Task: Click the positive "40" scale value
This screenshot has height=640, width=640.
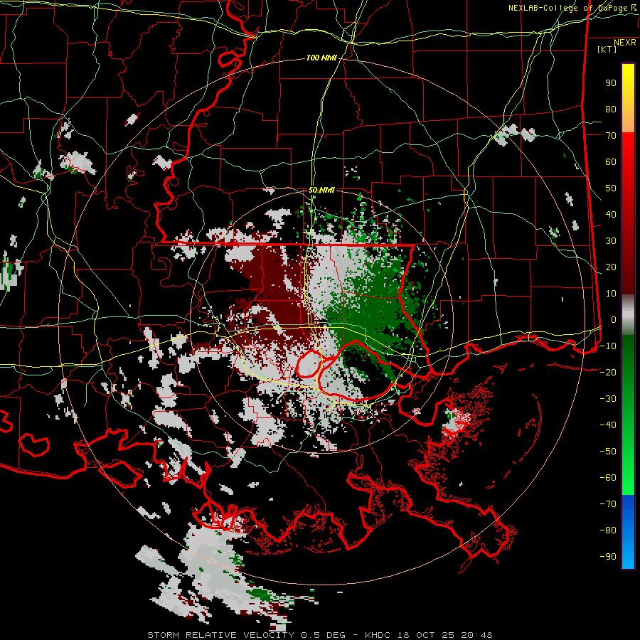Action: (x=611, y=214)
